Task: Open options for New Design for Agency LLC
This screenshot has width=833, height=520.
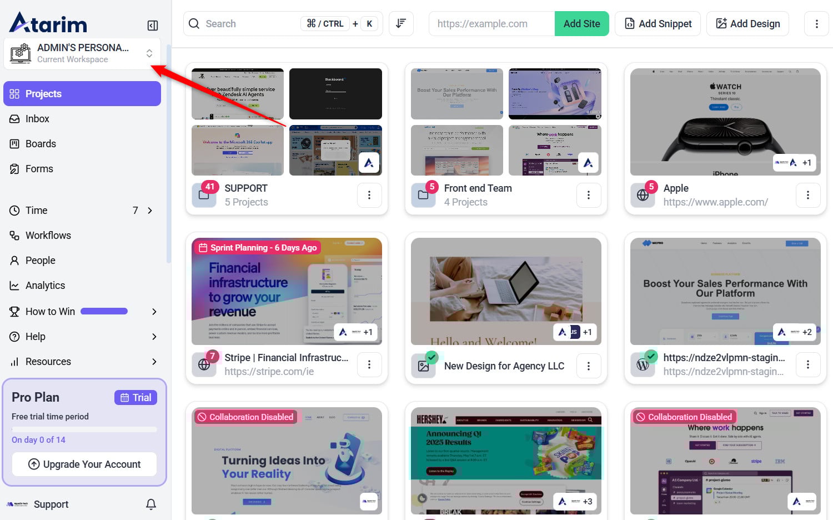Action: (x=589, y=366)
